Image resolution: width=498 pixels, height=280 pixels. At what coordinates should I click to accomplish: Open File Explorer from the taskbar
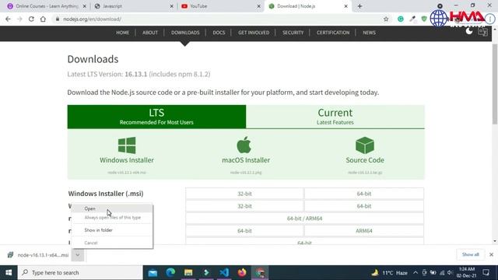188,273
